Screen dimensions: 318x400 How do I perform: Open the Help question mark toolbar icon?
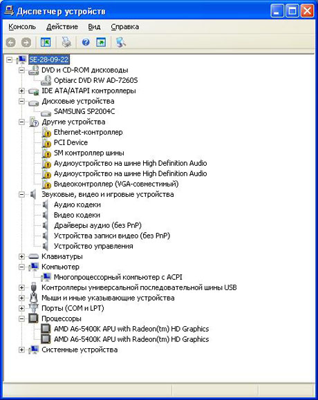click(x=86, y=42)
